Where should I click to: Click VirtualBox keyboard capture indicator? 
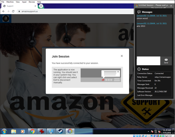click(163, 136)
